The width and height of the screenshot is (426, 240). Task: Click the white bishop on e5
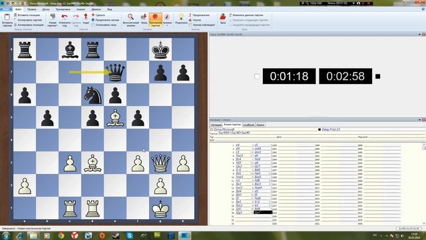pos(115,118)
